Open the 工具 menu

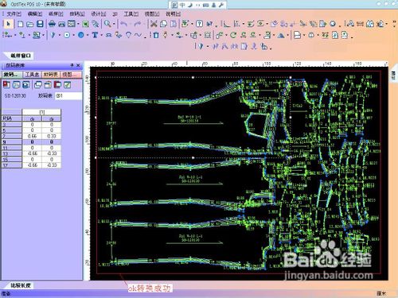[131, 14]
